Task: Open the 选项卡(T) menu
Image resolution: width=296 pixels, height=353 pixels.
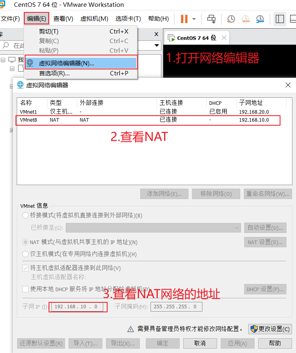Action: [128, 19]
